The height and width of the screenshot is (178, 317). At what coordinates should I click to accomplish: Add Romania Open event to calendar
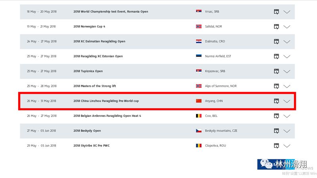(276, 12)
